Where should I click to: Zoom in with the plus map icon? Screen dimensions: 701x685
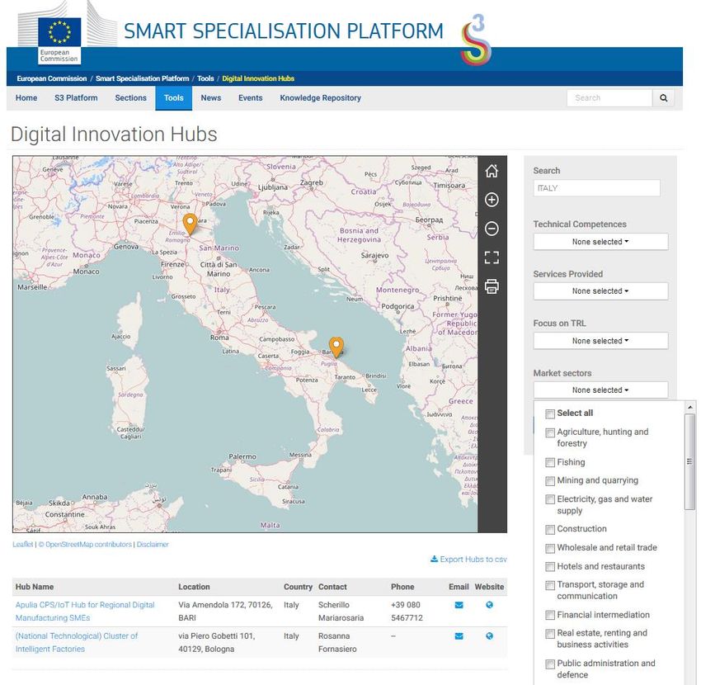(492, 200)
